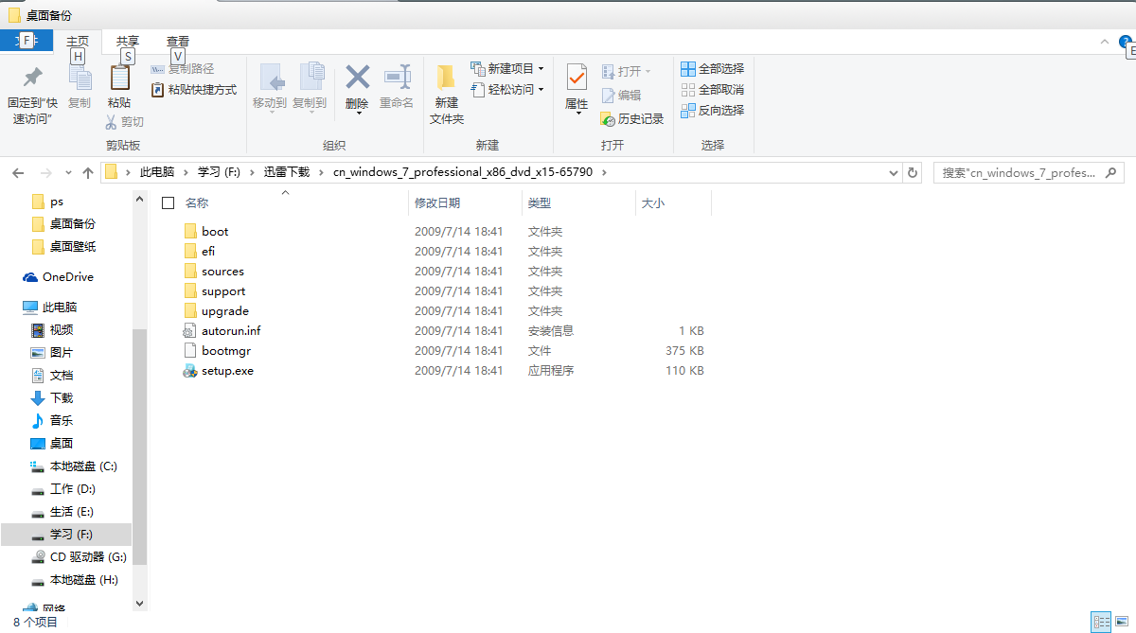1136x633 pixels.
Task: Sort by the 大小 column header
Action: click(x=653, y=203)
